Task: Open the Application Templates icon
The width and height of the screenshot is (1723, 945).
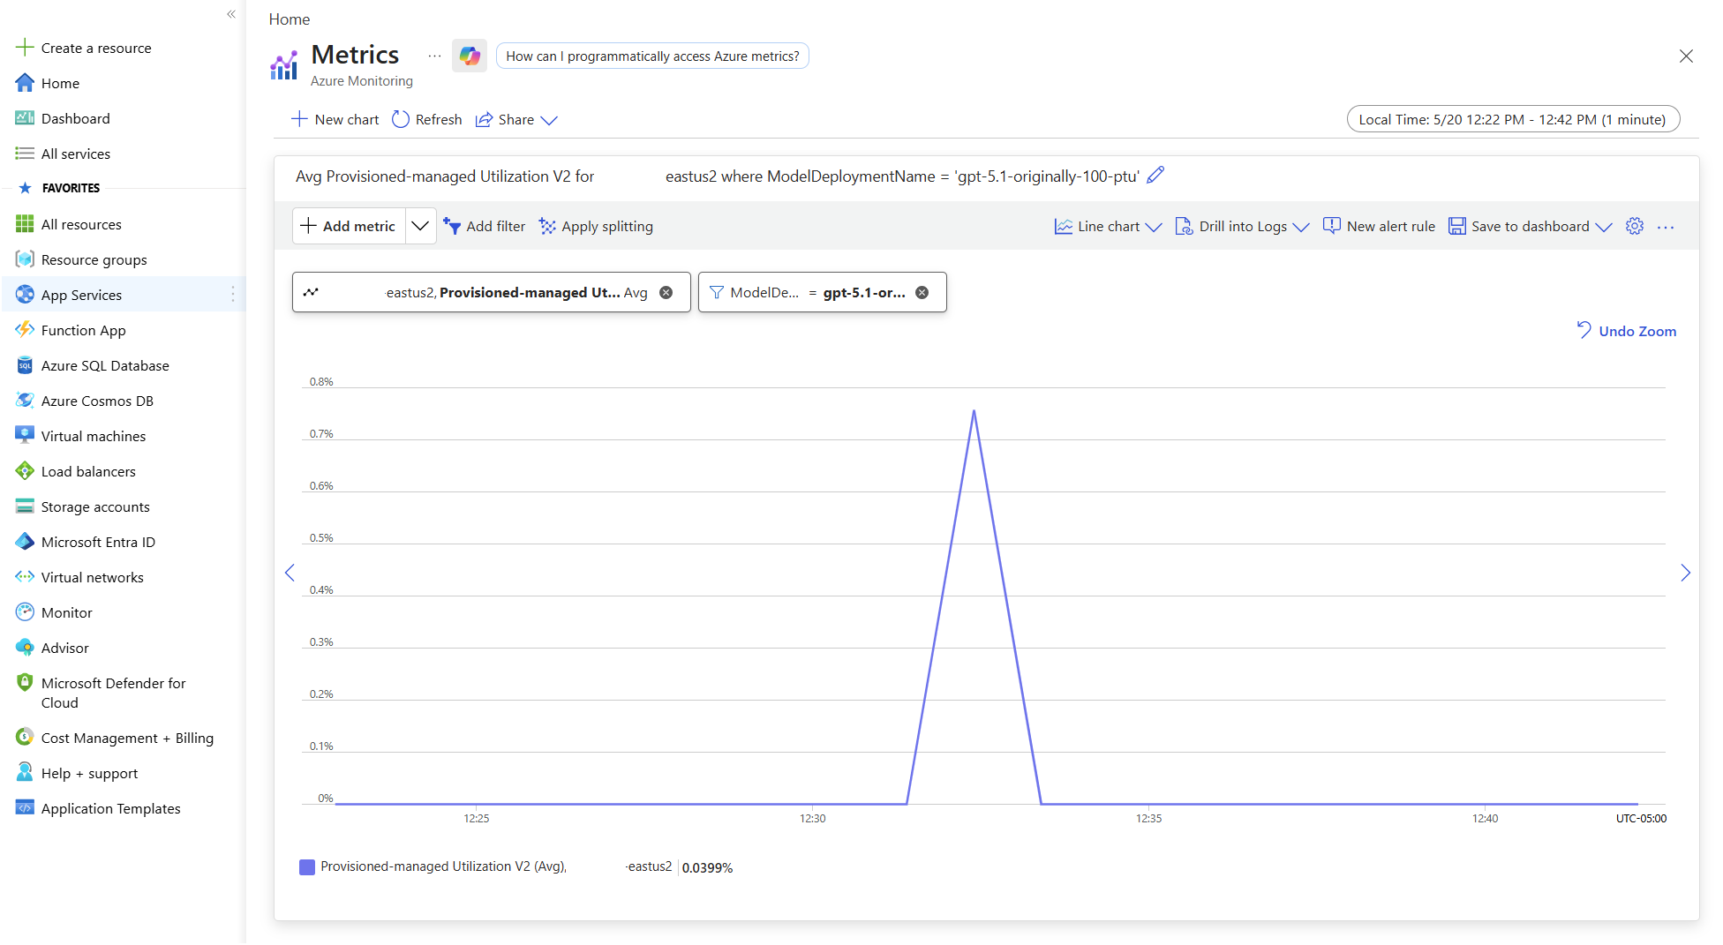Action: [x=25, y=808]
